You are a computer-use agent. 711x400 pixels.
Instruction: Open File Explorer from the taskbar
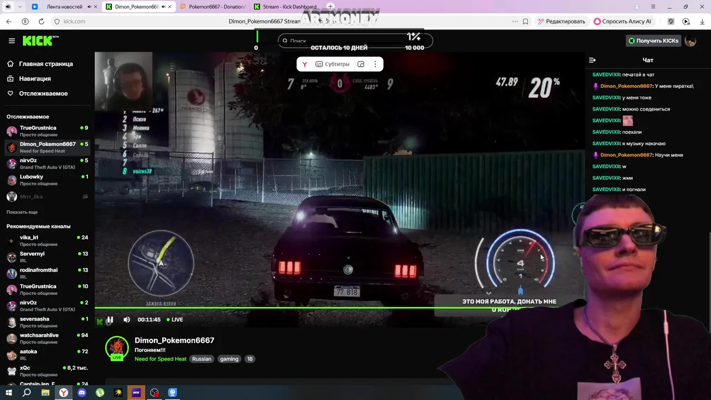[x=46, y=393]
